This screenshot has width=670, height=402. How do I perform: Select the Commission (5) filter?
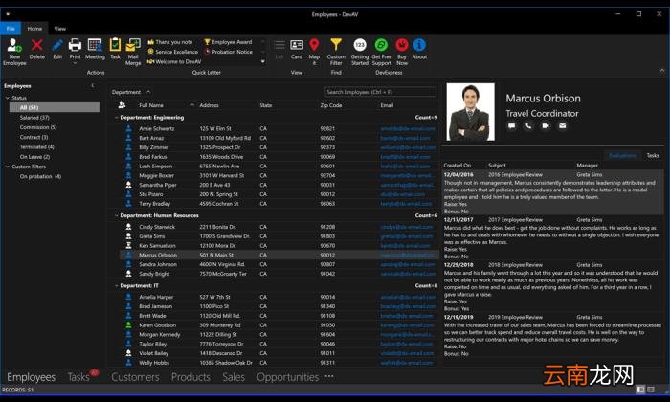click(38, 127)
